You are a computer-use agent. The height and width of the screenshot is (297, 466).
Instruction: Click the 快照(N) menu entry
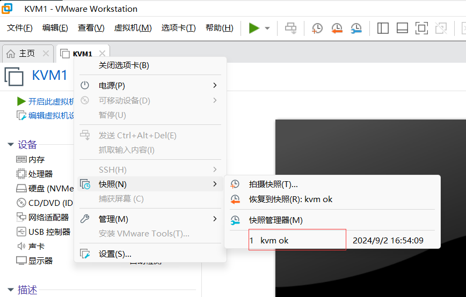pos(150,184)
